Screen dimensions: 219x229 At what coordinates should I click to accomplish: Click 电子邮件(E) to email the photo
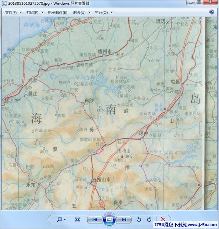(x=58, y=13)
